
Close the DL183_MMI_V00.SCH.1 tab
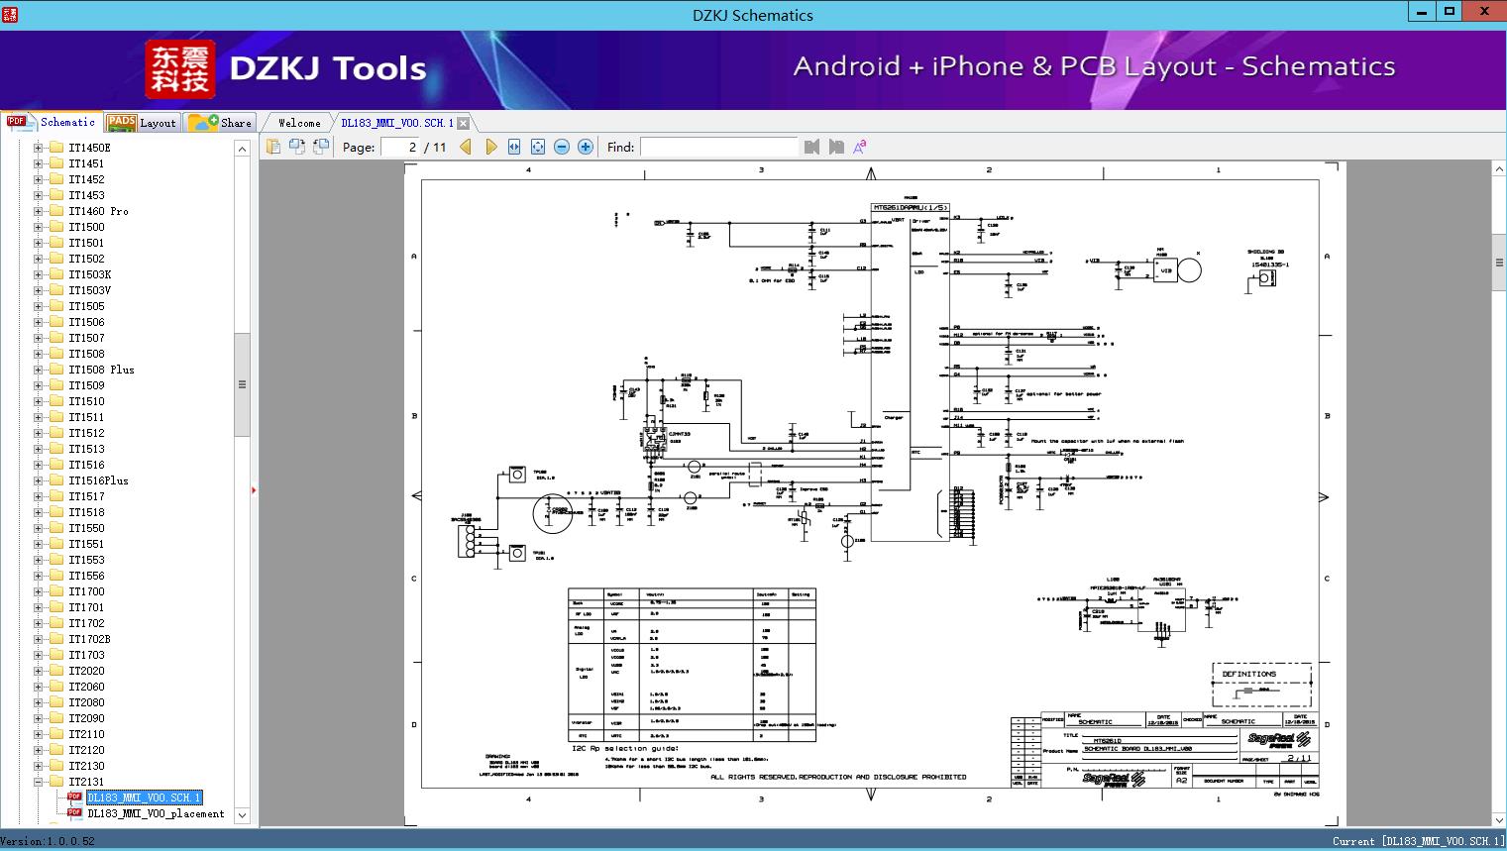click(x=463, y=124)
